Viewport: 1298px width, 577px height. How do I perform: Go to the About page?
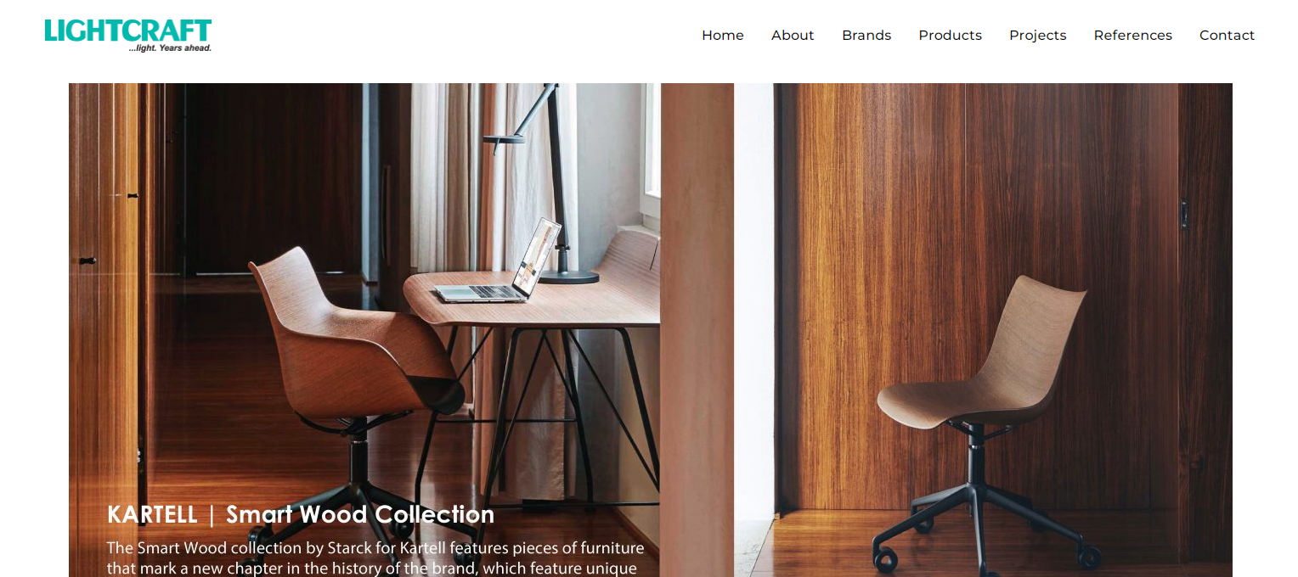pos(793,36)
